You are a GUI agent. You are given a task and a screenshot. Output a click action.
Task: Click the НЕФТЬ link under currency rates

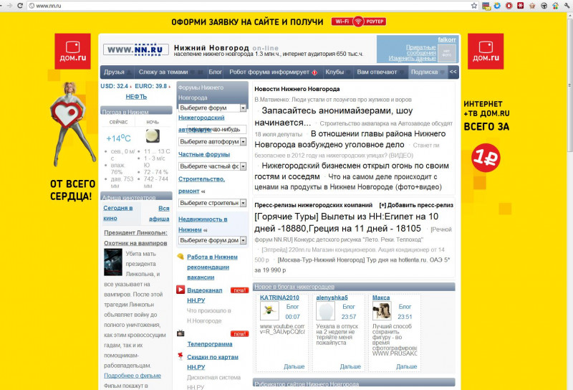click(x=136, y=97)
